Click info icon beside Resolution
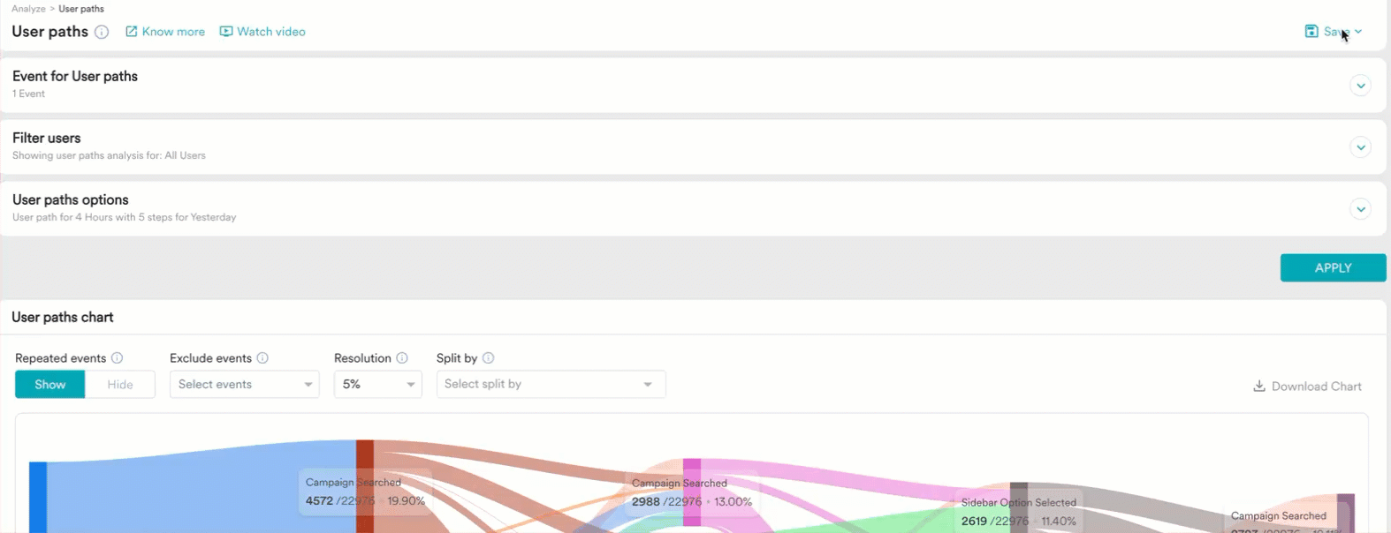The image size is (1391, 533). 402,358
